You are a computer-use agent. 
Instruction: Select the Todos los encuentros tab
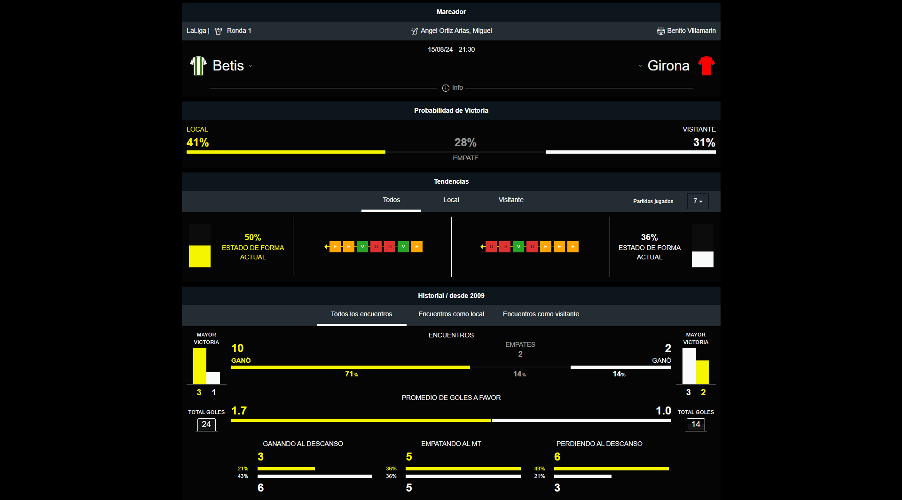pos(361,315)
